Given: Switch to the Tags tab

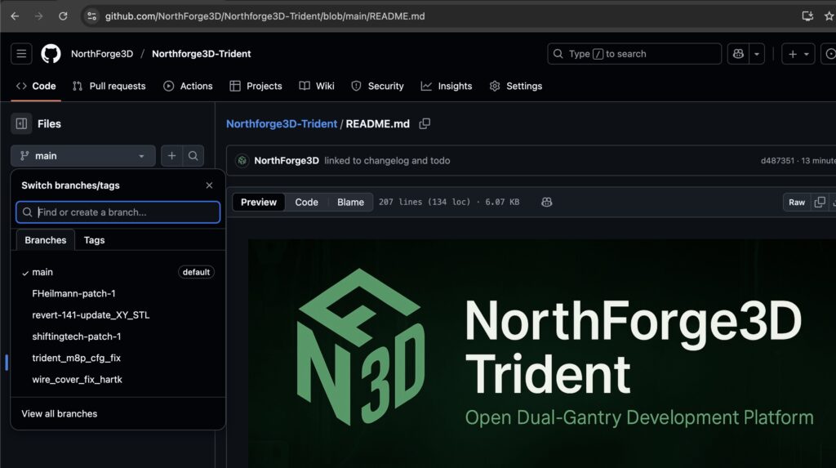Looking at the screenshot, I should point(94,240).
